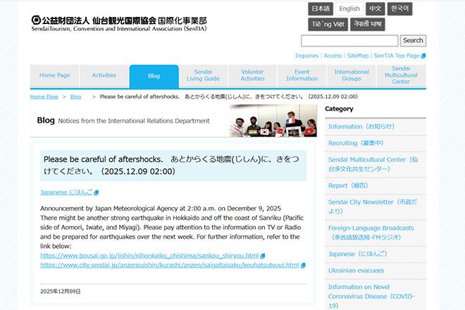Click external-link icon after city.sendai.jp URL
Viewport: 465px width, 310px height.
click(x=302, y=266)
